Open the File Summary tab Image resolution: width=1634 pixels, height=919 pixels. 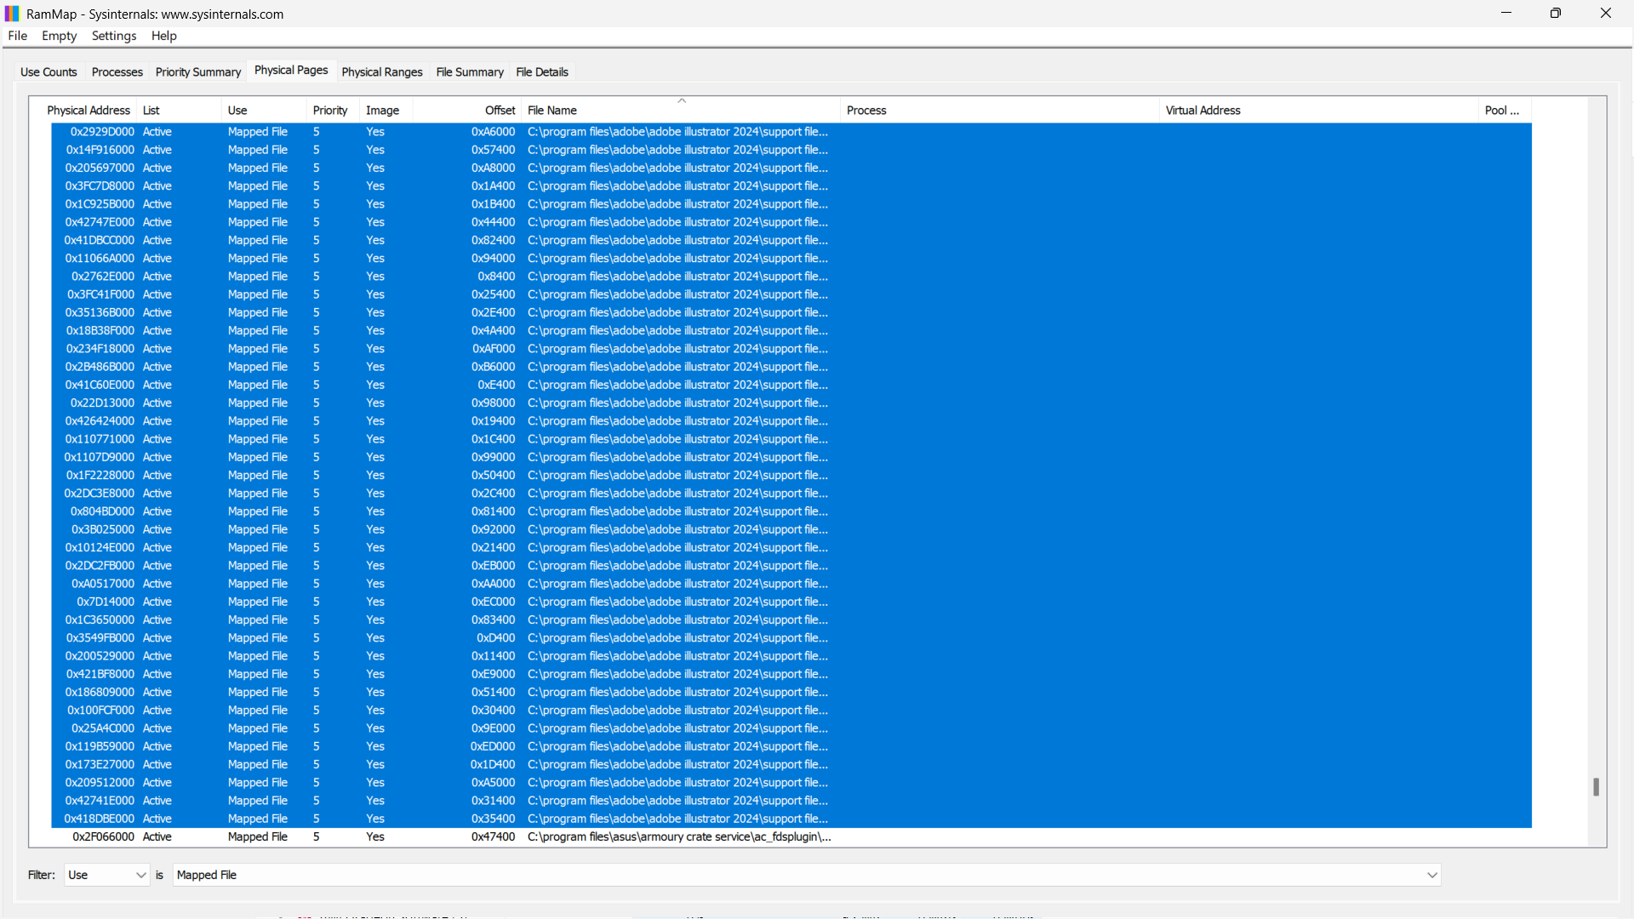coord(469,72)
